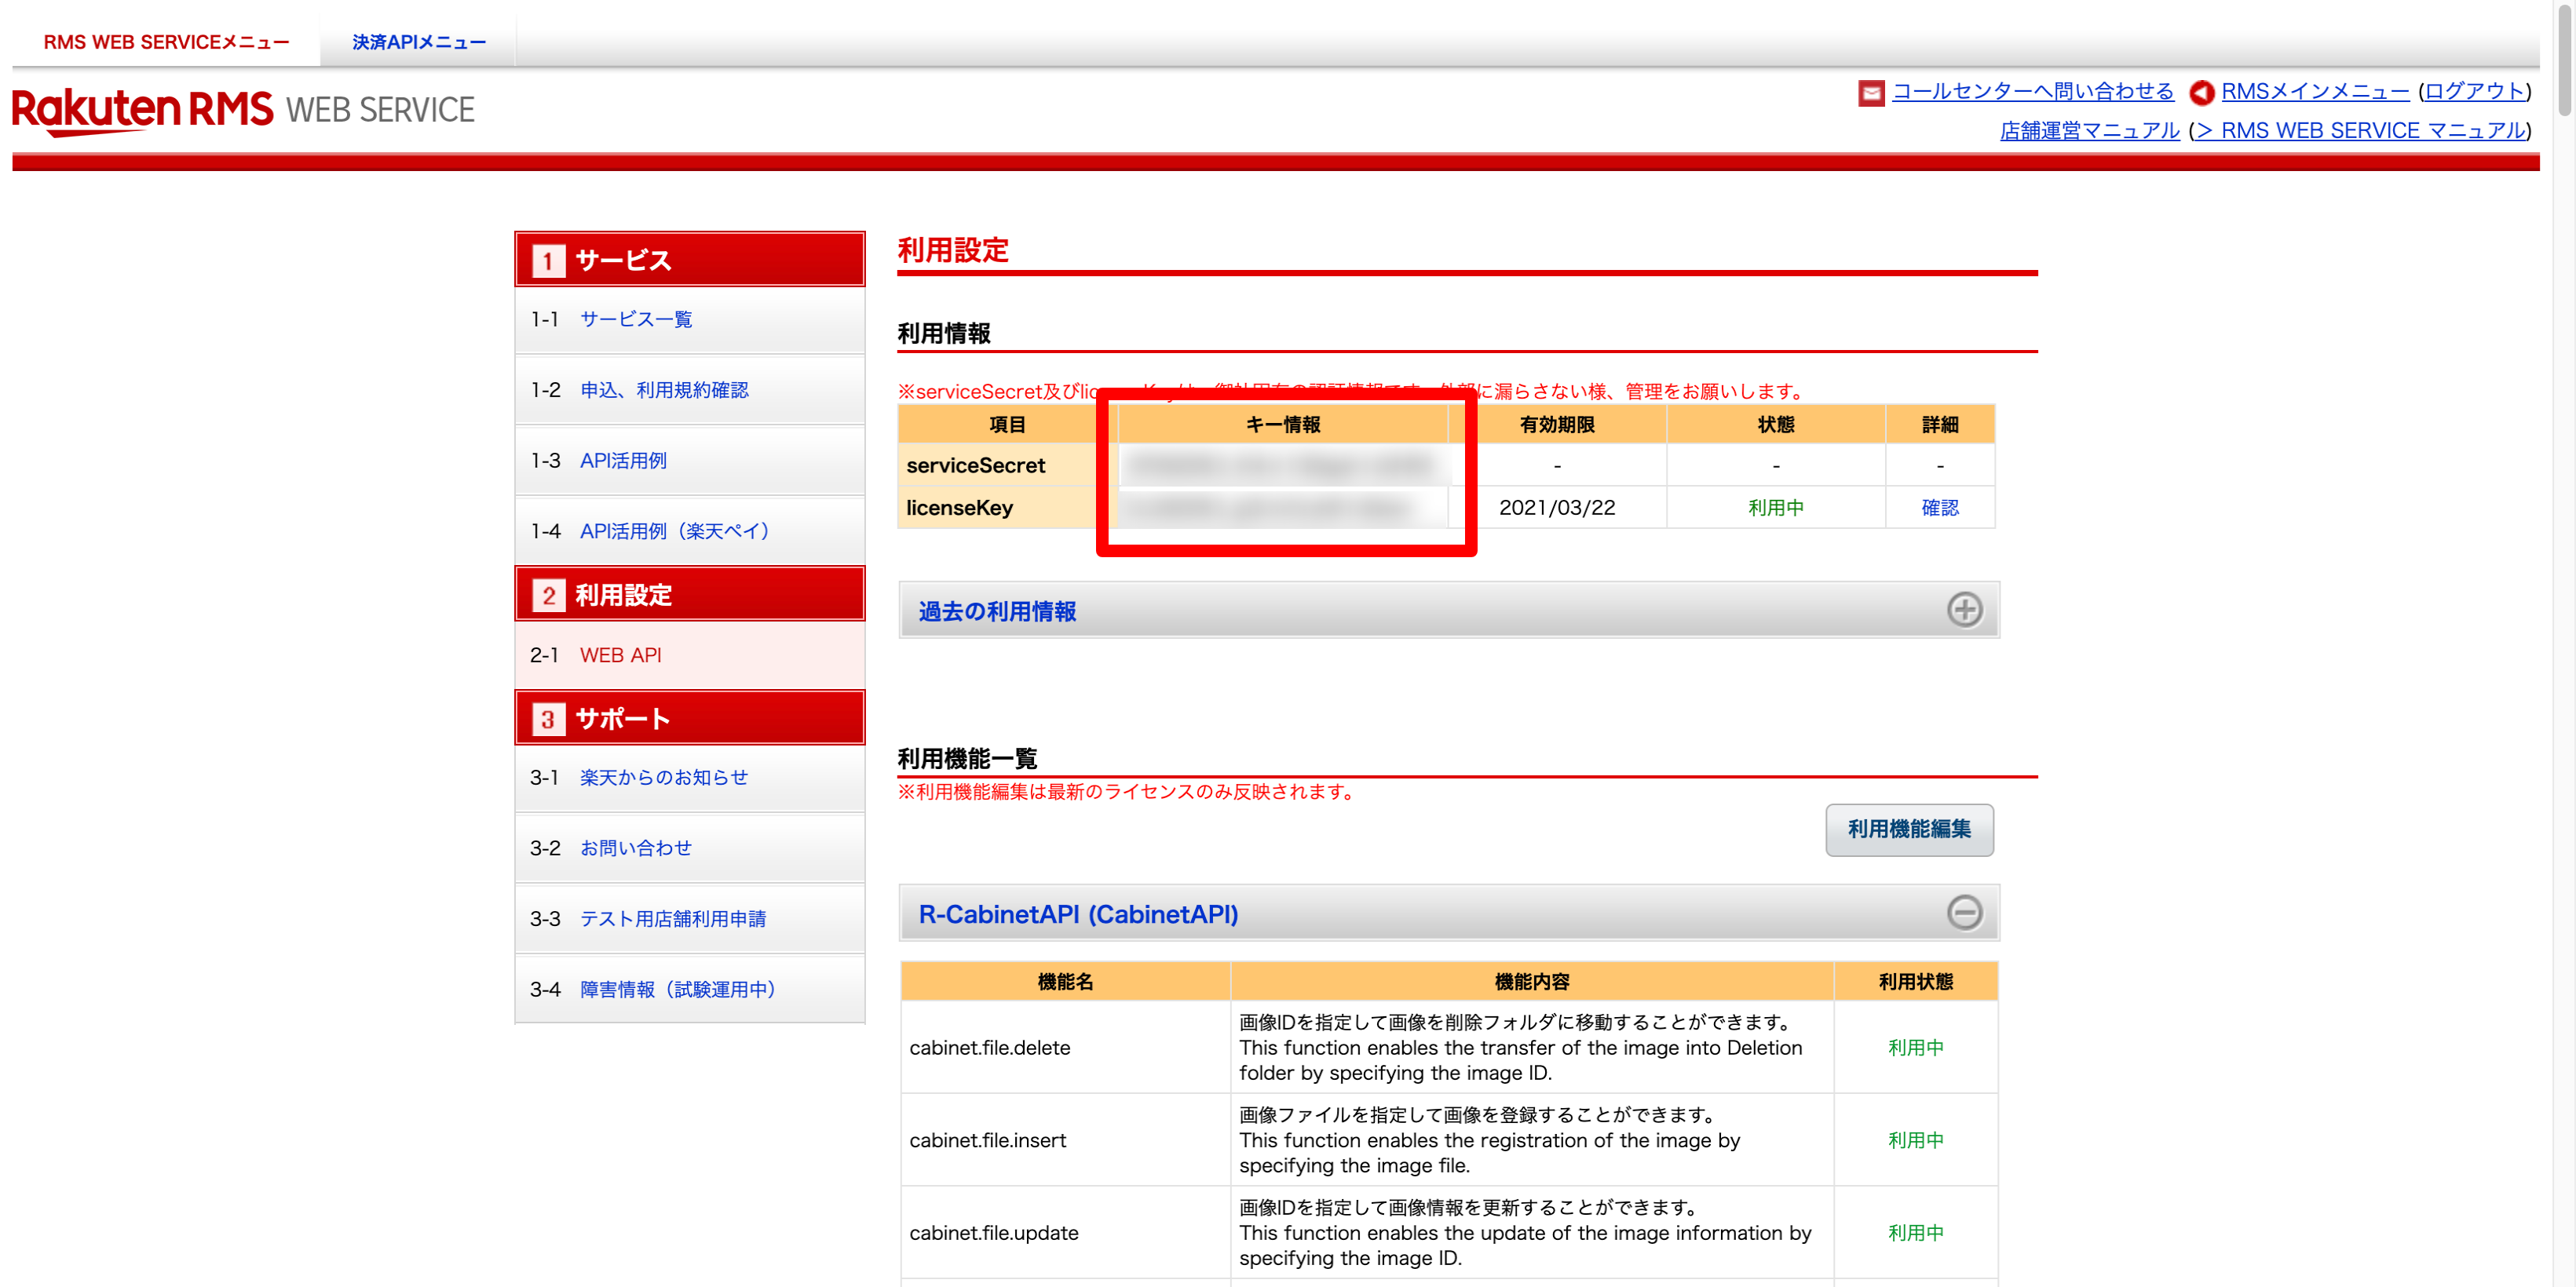The width and height of the screenshot is (2576, 1287).
Task: Click the 利用機能編集 button
Action: pyautogui.click(x=1909, y=829)
